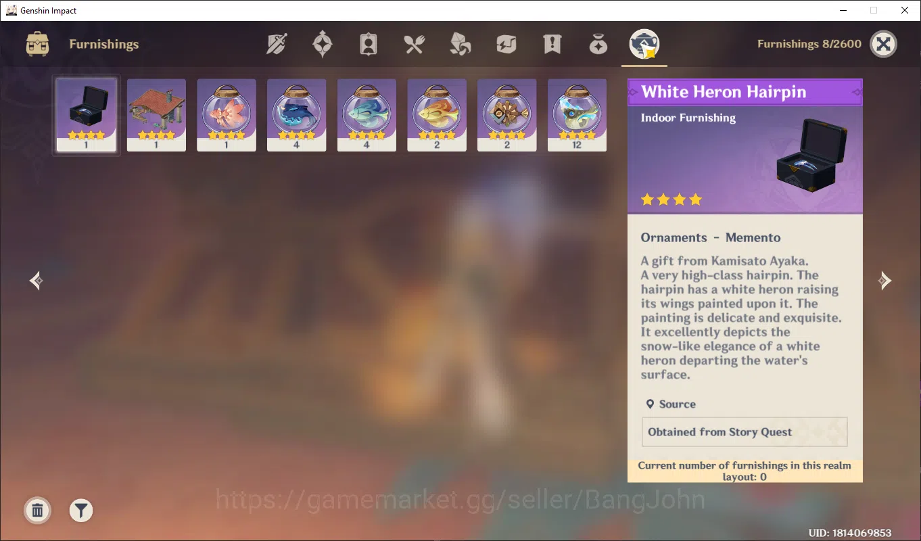Click the Furnishings heading beside the backpack
The height and width of the screenshot is (541, 921).
[x=104, y=44]
